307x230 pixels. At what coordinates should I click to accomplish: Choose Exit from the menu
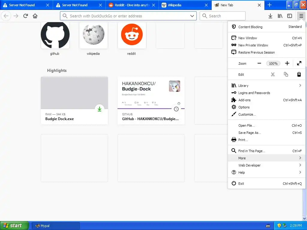[267, 184]
